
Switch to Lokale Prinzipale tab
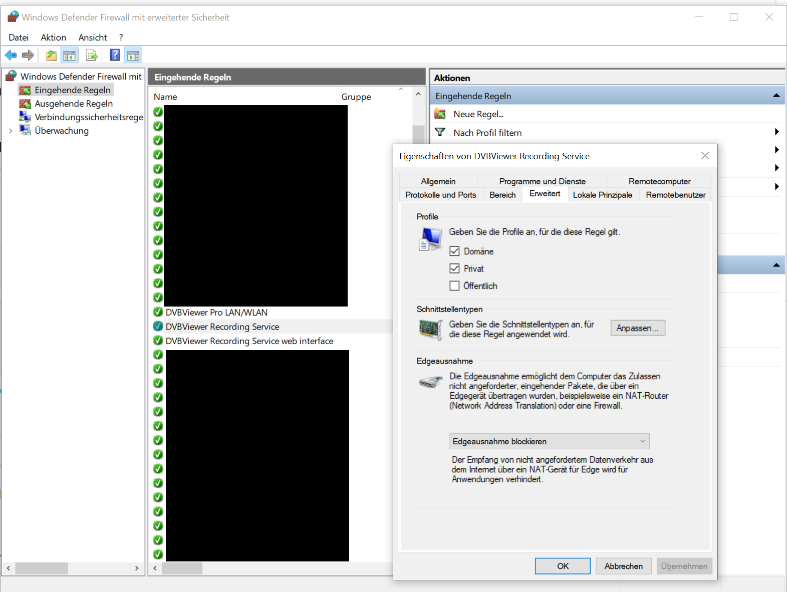coord(603,195)
